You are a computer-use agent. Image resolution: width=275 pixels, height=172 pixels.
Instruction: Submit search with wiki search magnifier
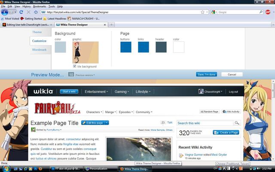[237, 123]
